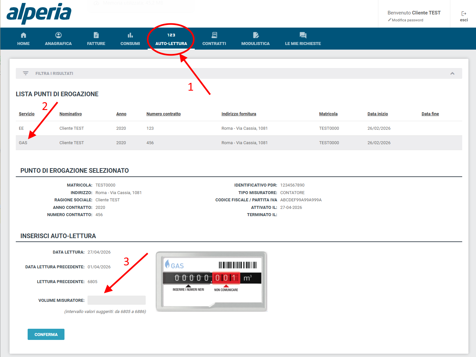Select the GAS supply row

coord(239,143)
